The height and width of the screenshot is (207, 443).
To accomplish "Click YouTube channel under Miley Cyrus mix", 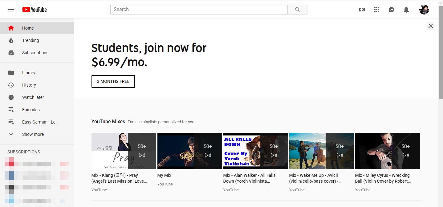I will coord(363,190).
